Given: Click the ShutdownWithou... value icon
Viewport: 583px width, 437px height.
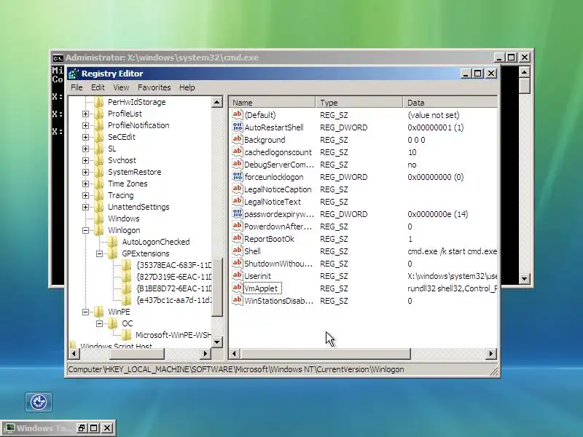Looking at the screenshot, I should coord(238,263).
